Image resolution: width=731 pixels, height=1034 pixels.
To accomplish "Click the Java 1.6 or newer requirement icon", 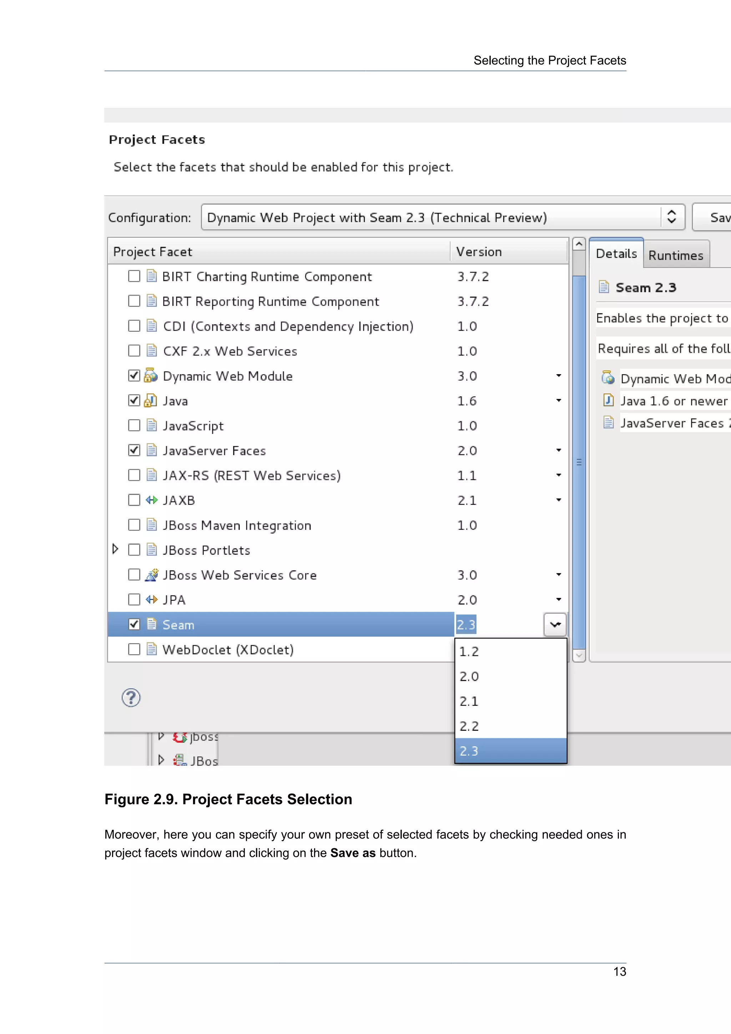I will pos(608,400).
